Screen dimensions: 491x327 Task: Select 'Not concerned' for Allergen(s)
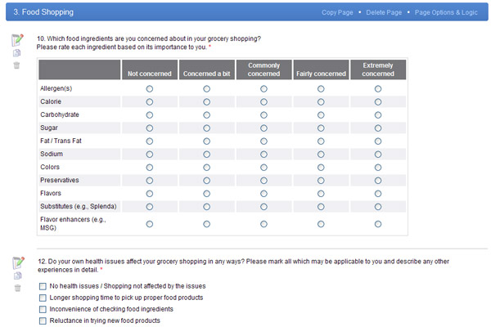pyautogui.click(x=149, y=88)
